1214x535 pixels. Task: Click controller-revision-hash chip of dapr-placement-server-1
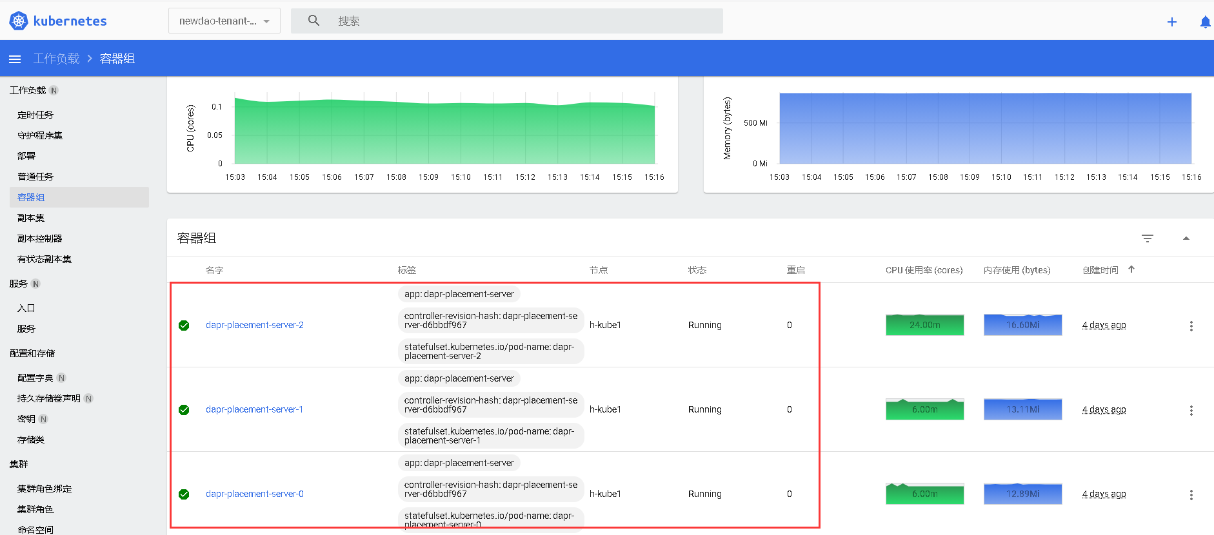coord(491,405)
